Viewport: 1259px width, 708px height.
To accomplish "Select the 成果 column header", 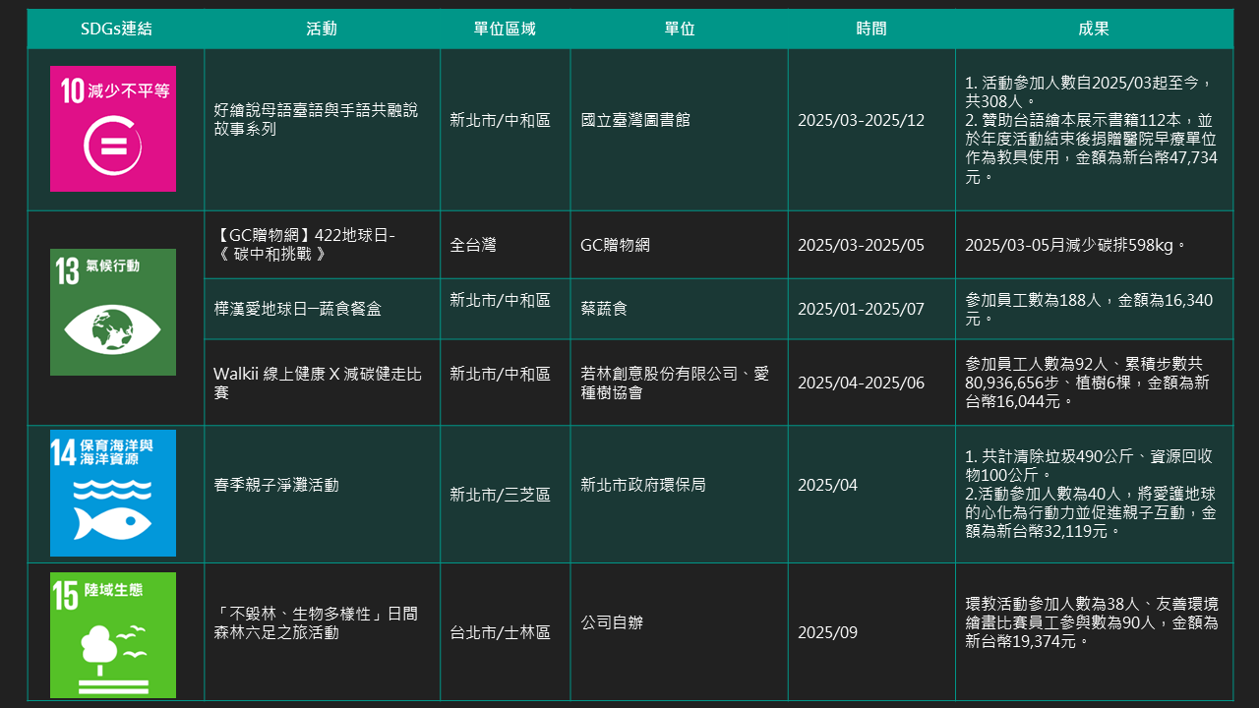I will tap(1093, 29).
